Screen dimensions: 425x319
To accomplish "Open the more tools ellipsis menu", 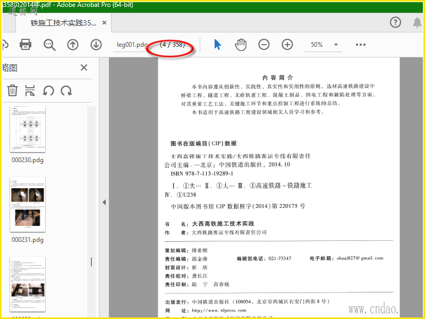I will tap(361, 45).
